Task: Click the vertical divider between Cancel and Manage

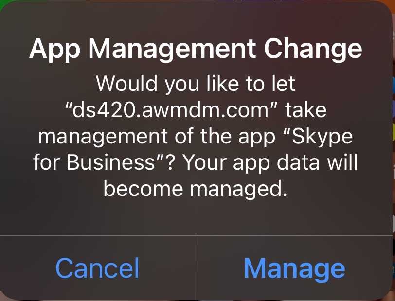Action: pos(196,268)
